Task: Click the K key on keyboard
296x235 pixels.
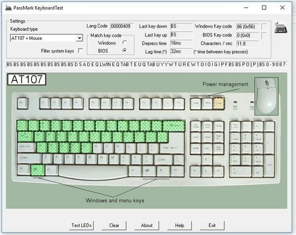Action: point(119,148)
